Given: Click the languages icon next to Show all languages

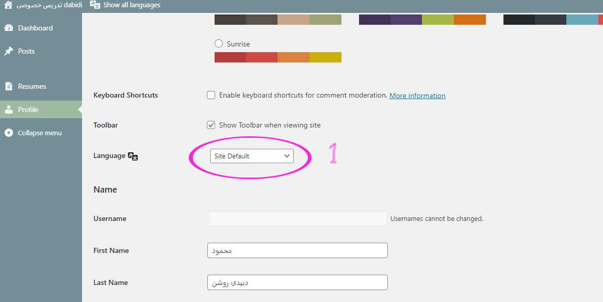Looking at the screenshot, I should click(95, 5).
